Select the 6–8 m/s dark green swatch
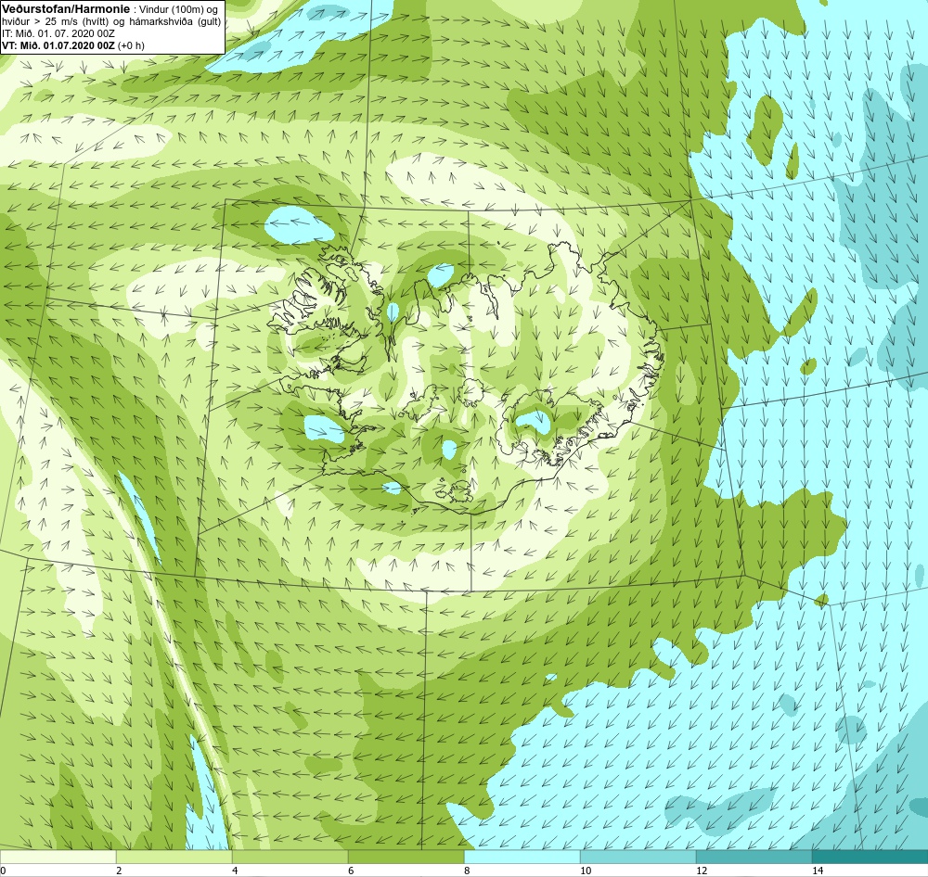The image size is (928, 877). coord(406,857)
